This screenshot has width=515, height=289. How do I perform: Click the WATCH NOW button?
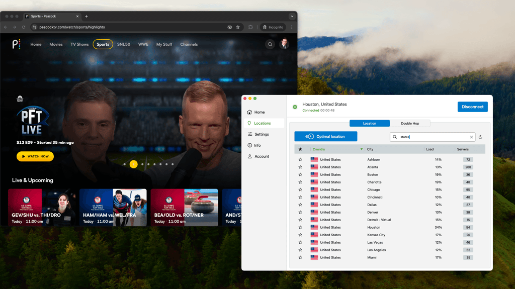coord(35,156)
